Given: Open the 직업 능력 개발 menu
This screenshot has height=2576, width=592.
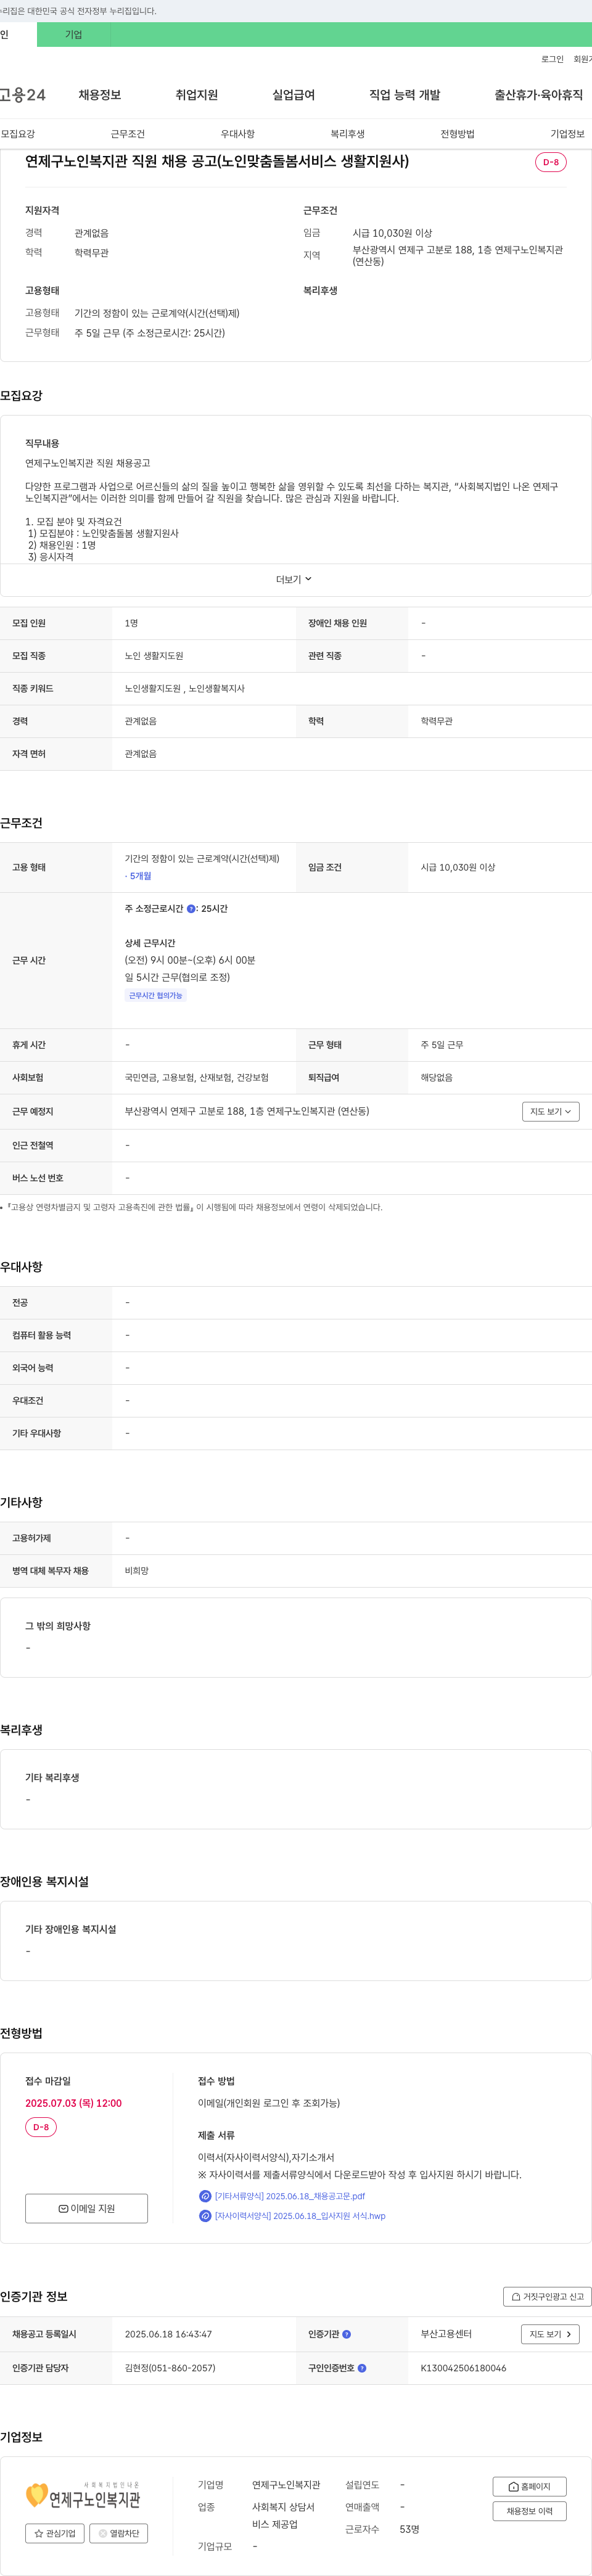Looking at the screenshot, I should pos(404,95).
